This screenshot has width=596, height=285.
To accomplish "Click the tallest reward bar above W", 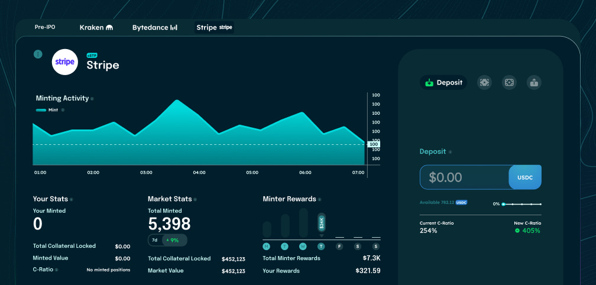I will point(303,223).
